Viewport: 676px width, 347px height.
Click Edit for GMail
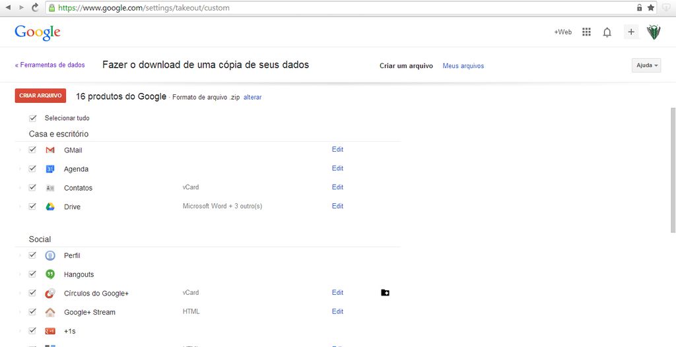coord(337,150)
